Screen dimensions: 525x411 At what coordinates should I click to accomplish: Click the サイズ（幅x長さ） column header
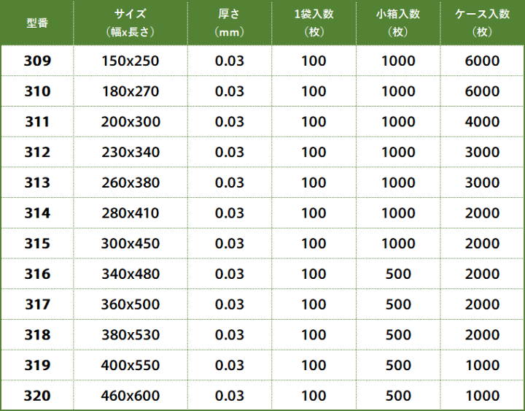pyautogui.click(x=131, y=23)
